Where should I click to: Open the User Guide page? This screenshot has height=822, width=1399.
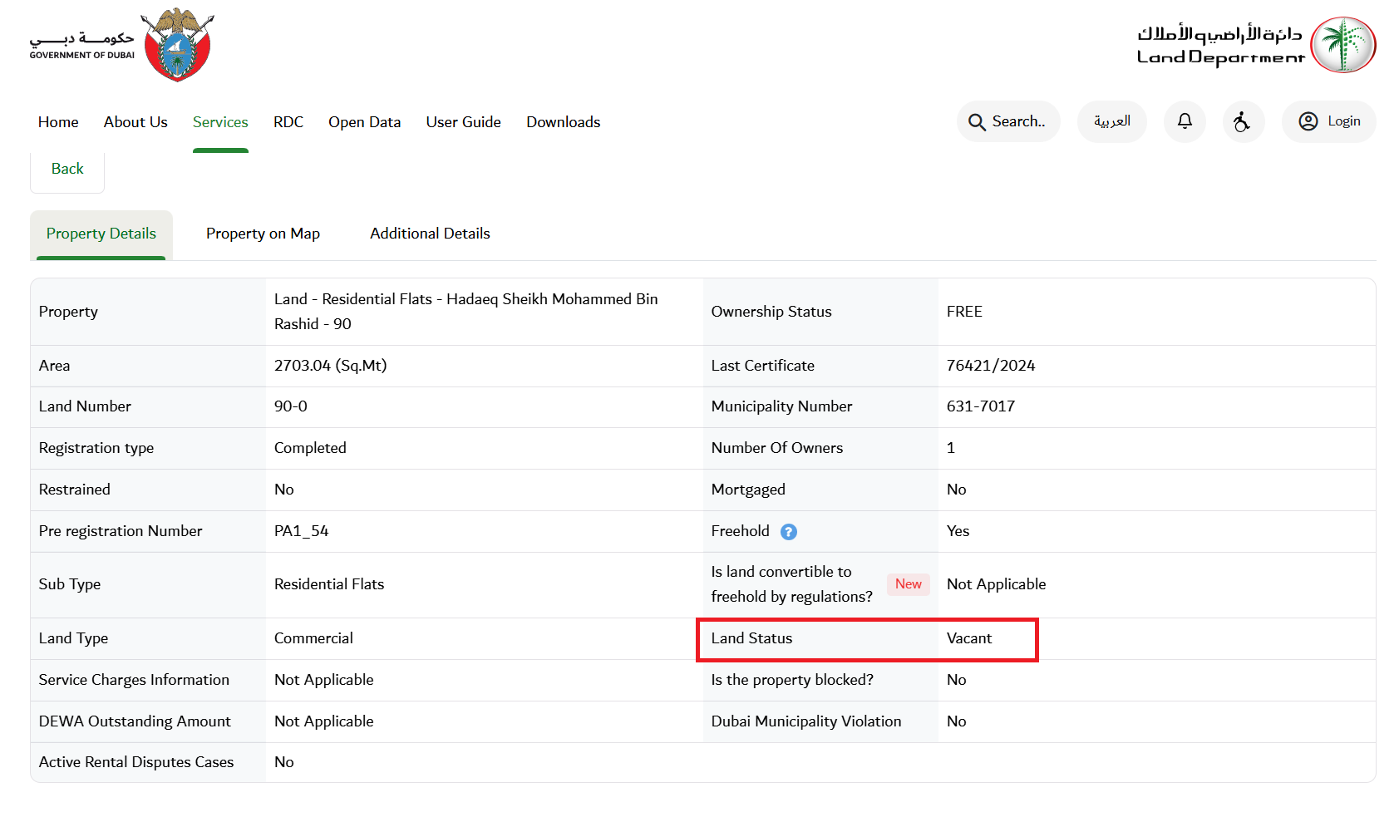(x=463, y=122)
